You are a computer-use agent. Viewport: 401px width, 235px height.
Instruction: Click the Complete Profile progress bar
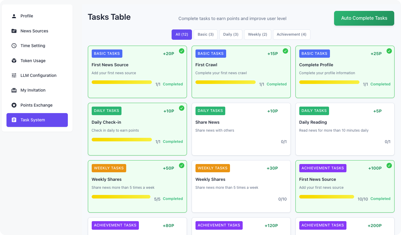(x=329, y=82)
